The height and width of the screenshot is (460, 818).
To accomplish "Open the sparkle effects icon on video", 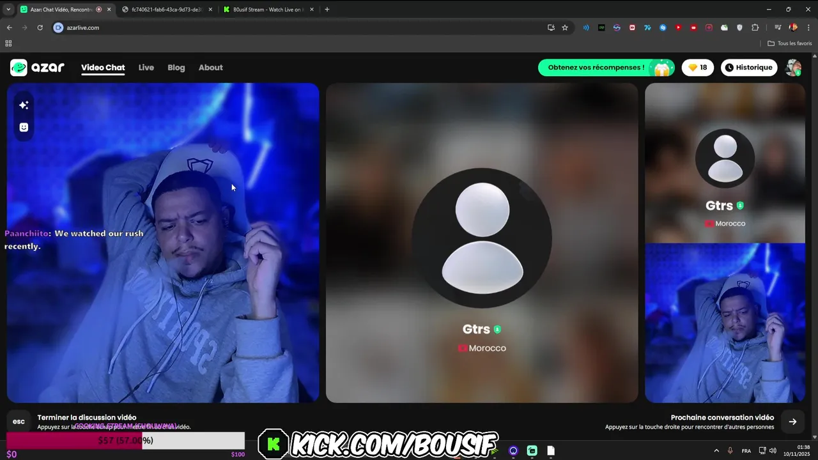I will [24, 105].
